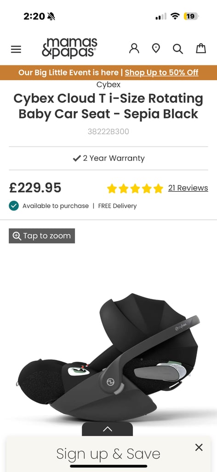Expand the bottom panel with the up chevron
The height and width of the screenshot is (472, 217).
108,429
